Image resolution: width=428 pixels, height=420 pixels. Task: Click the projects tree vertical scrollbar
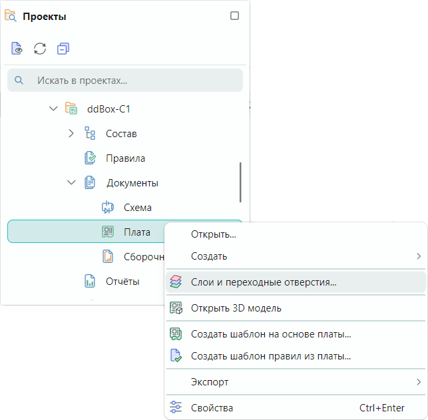pos(240,182)
